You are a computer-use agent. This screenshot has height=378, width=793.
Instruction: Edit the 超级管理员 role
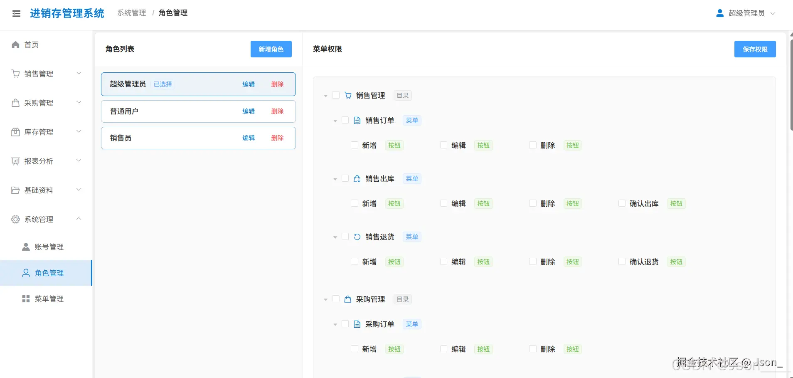click(249, 84)
